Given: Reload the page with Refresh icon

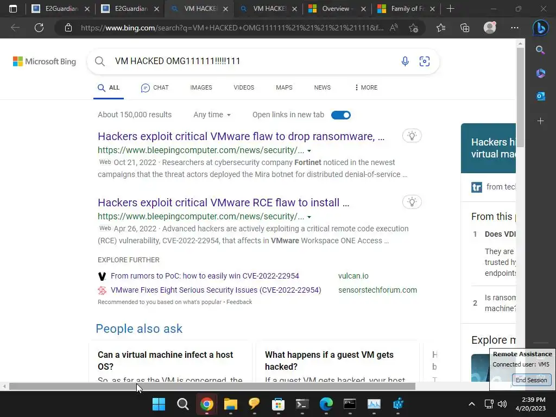Looking at the screenshot, I should [39, 28].
